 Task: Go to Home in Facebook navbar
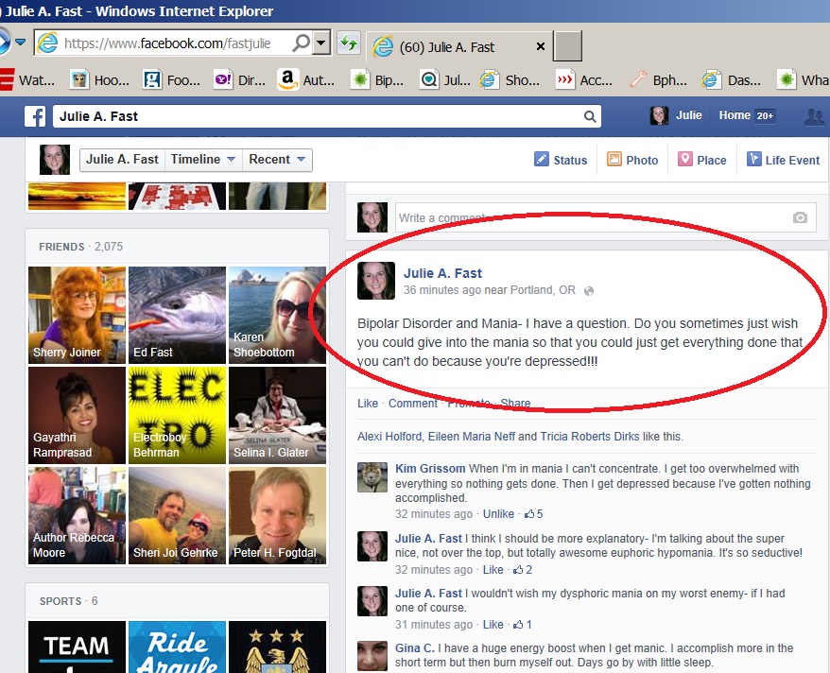pos(735,115)
